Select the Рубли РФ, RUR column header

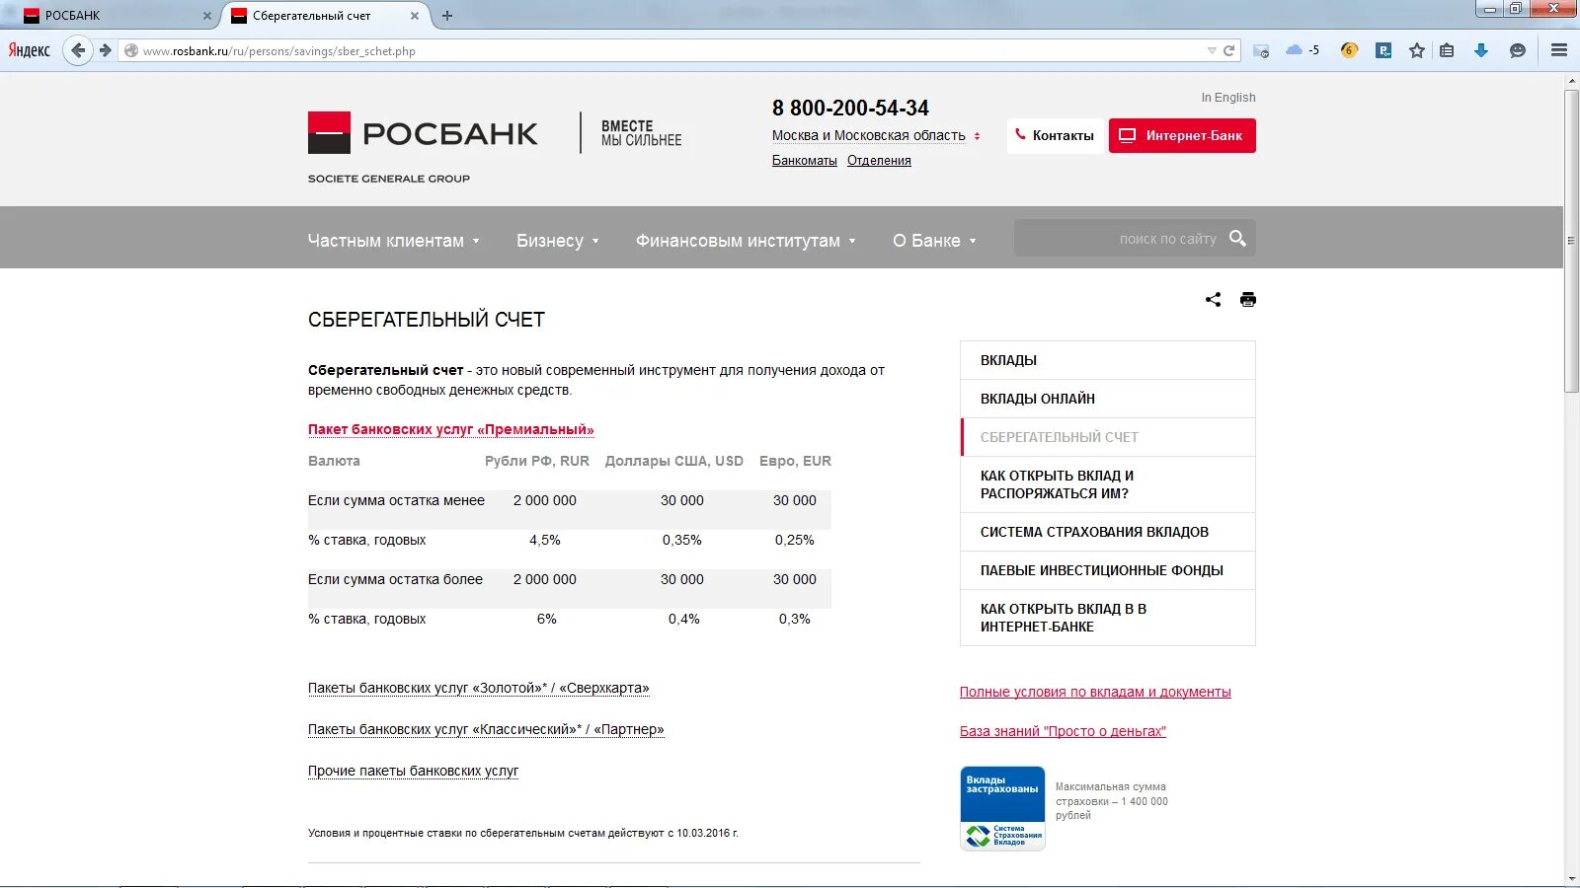pyautogui.click(x=537, y=462)
